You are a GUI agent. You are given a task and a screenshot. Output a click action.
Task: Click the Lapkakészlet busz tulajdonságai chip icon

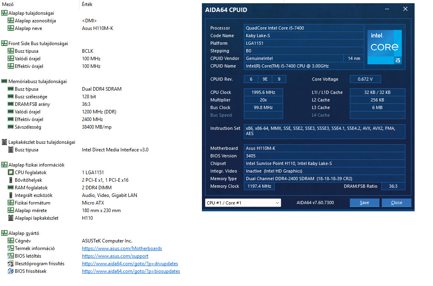click(4, 142)
